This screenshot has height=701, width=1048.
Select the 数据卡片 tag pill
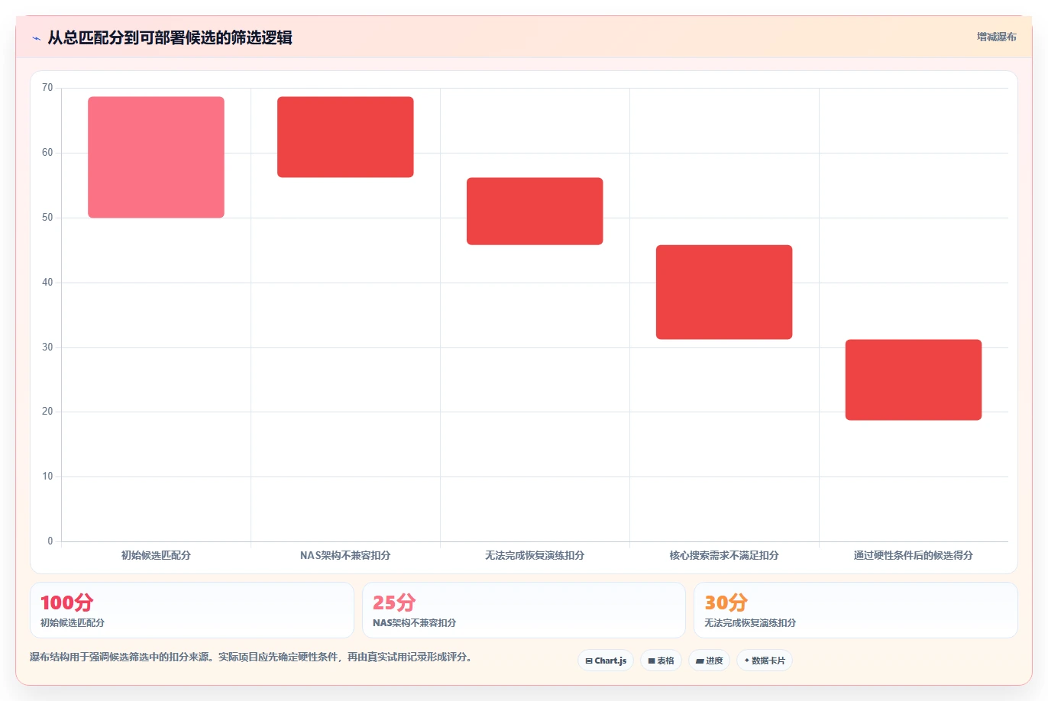click(765, 661)
